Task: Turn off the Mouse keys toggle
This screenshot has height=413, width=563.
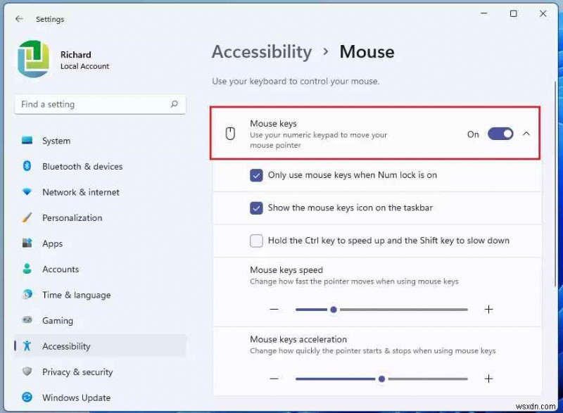Action: tap(499, 134)
